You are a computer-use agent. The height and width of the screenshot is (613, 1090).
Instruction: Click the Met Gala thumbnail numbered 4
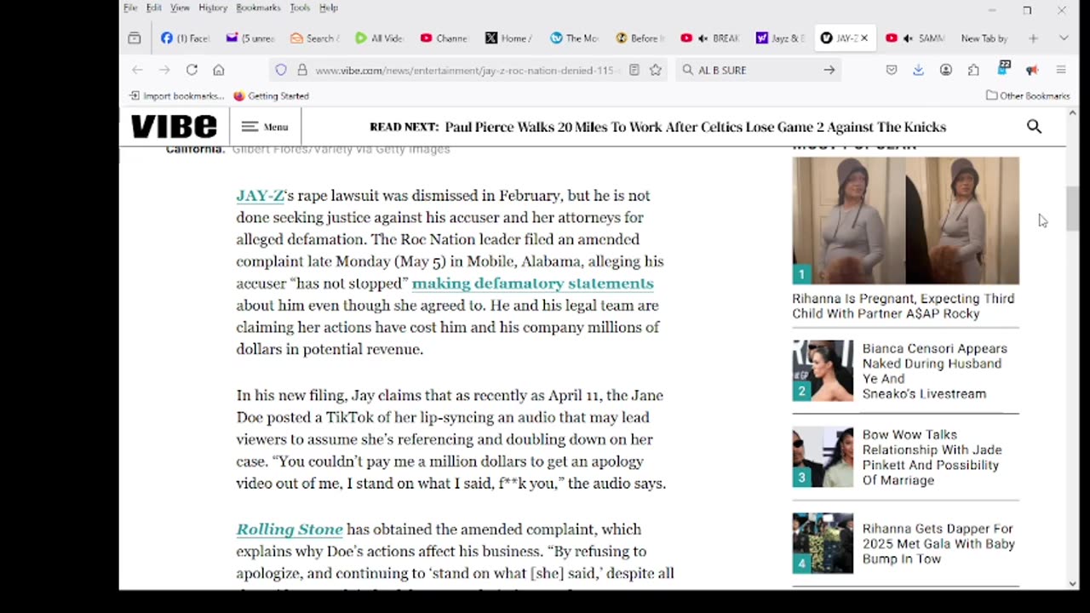point(823,543)
